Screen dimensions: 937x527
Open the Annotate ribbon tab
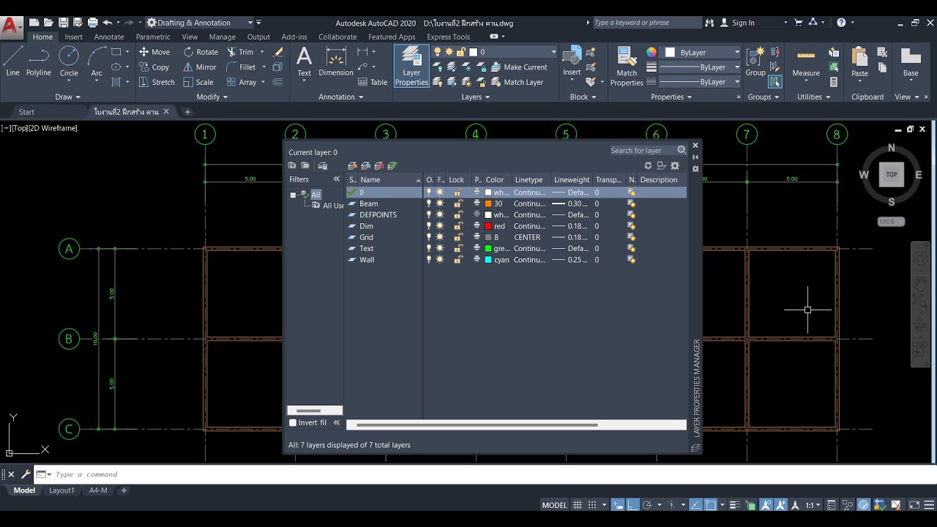[x=109, y=37]
